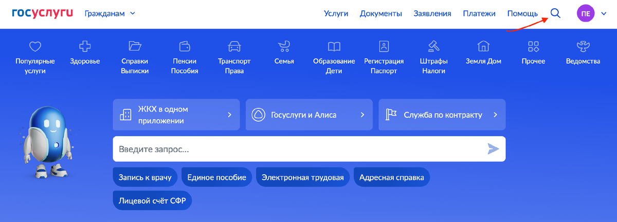Open the search magnifier icon in header
Screen dimensions: 617x222
(x=555, y=13)
